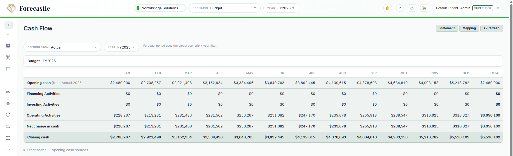This screenshot has width=513, height=156.
Task: Select the Investing Activities row label
Action: [43, 104]
